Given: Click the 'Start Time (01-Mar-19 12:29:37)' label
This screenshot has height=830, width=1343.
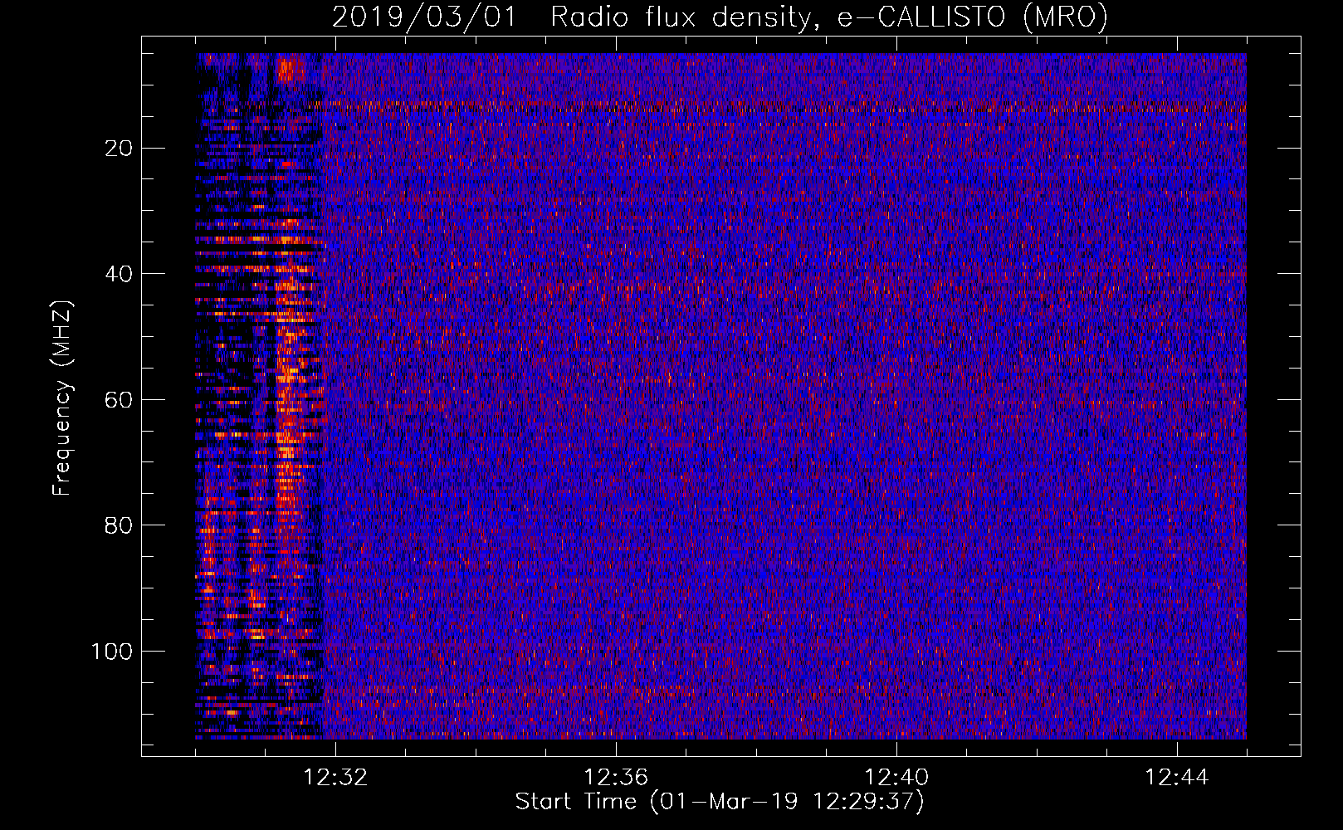Looking at the screenshot, I should (x=720, y=802).
